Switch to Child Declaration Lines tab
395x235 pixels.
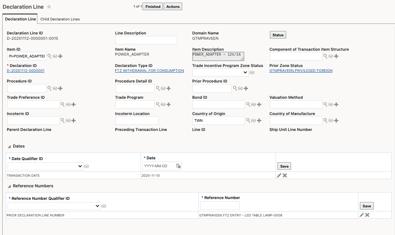pyautogui.click(x=60, y=19)
